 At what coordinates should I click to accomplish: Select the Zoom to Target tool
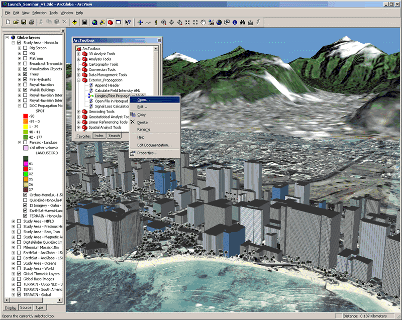[x=179, y=22]
